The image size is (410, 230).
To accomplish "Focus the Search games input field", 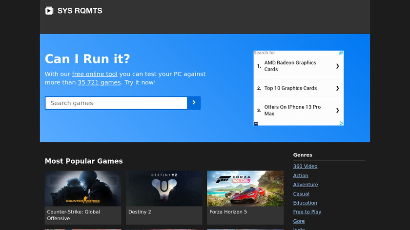I will coord(116,103).
